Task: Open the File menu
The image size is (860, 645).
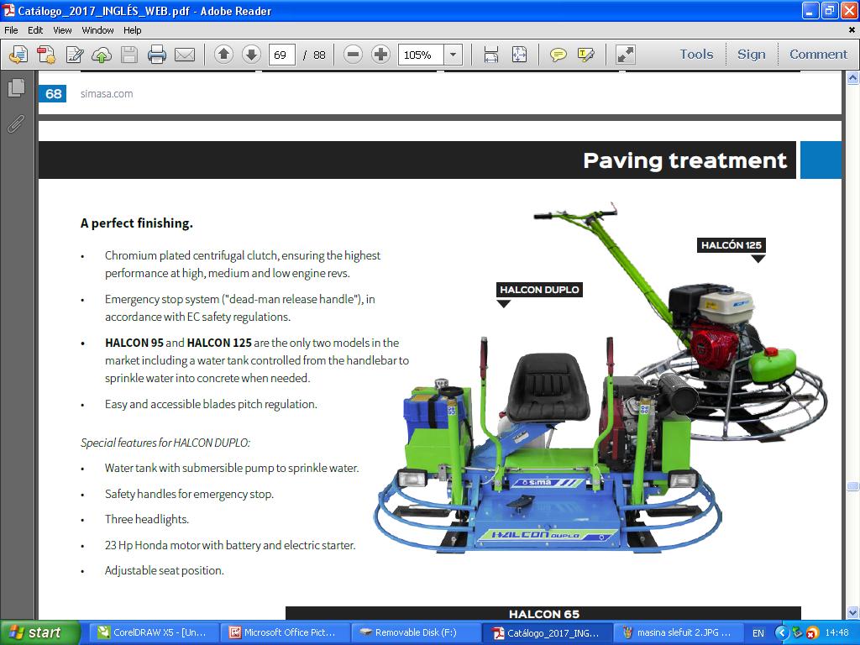Action: coord(11,30)
